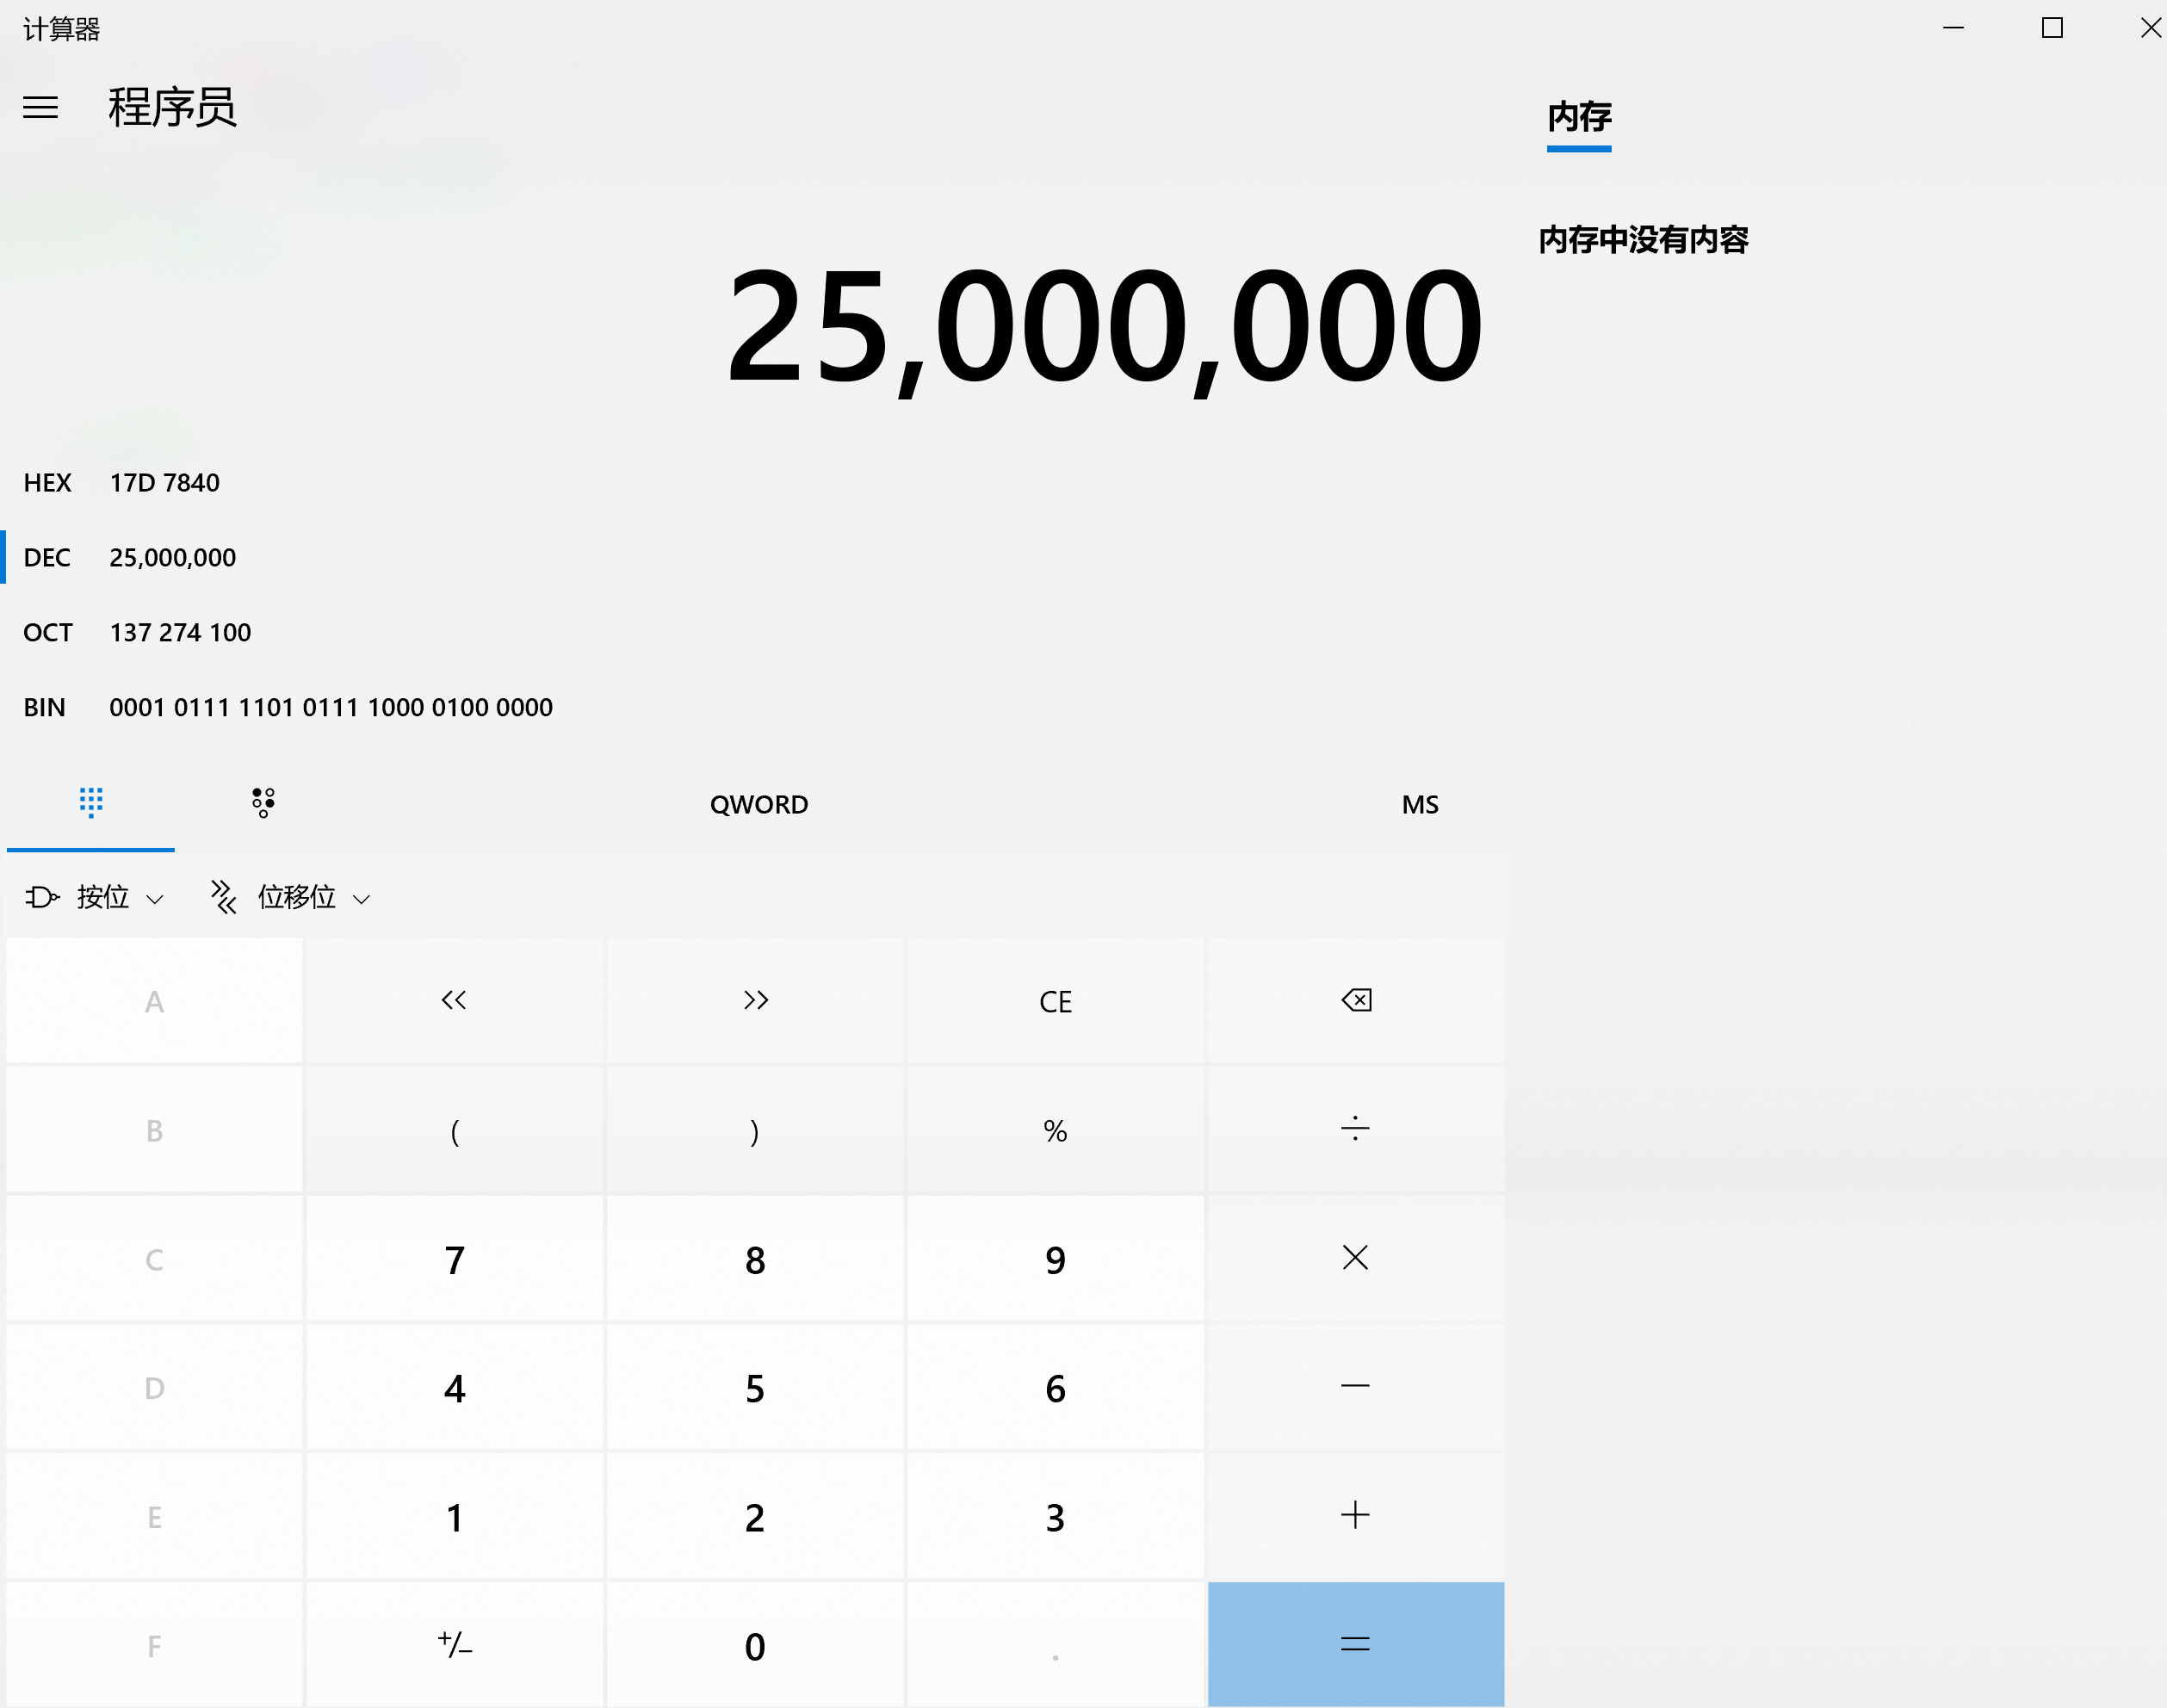Select the full keypad view icon
The height and width of the screenshot is (1708, 2167).
click(91, 802)
